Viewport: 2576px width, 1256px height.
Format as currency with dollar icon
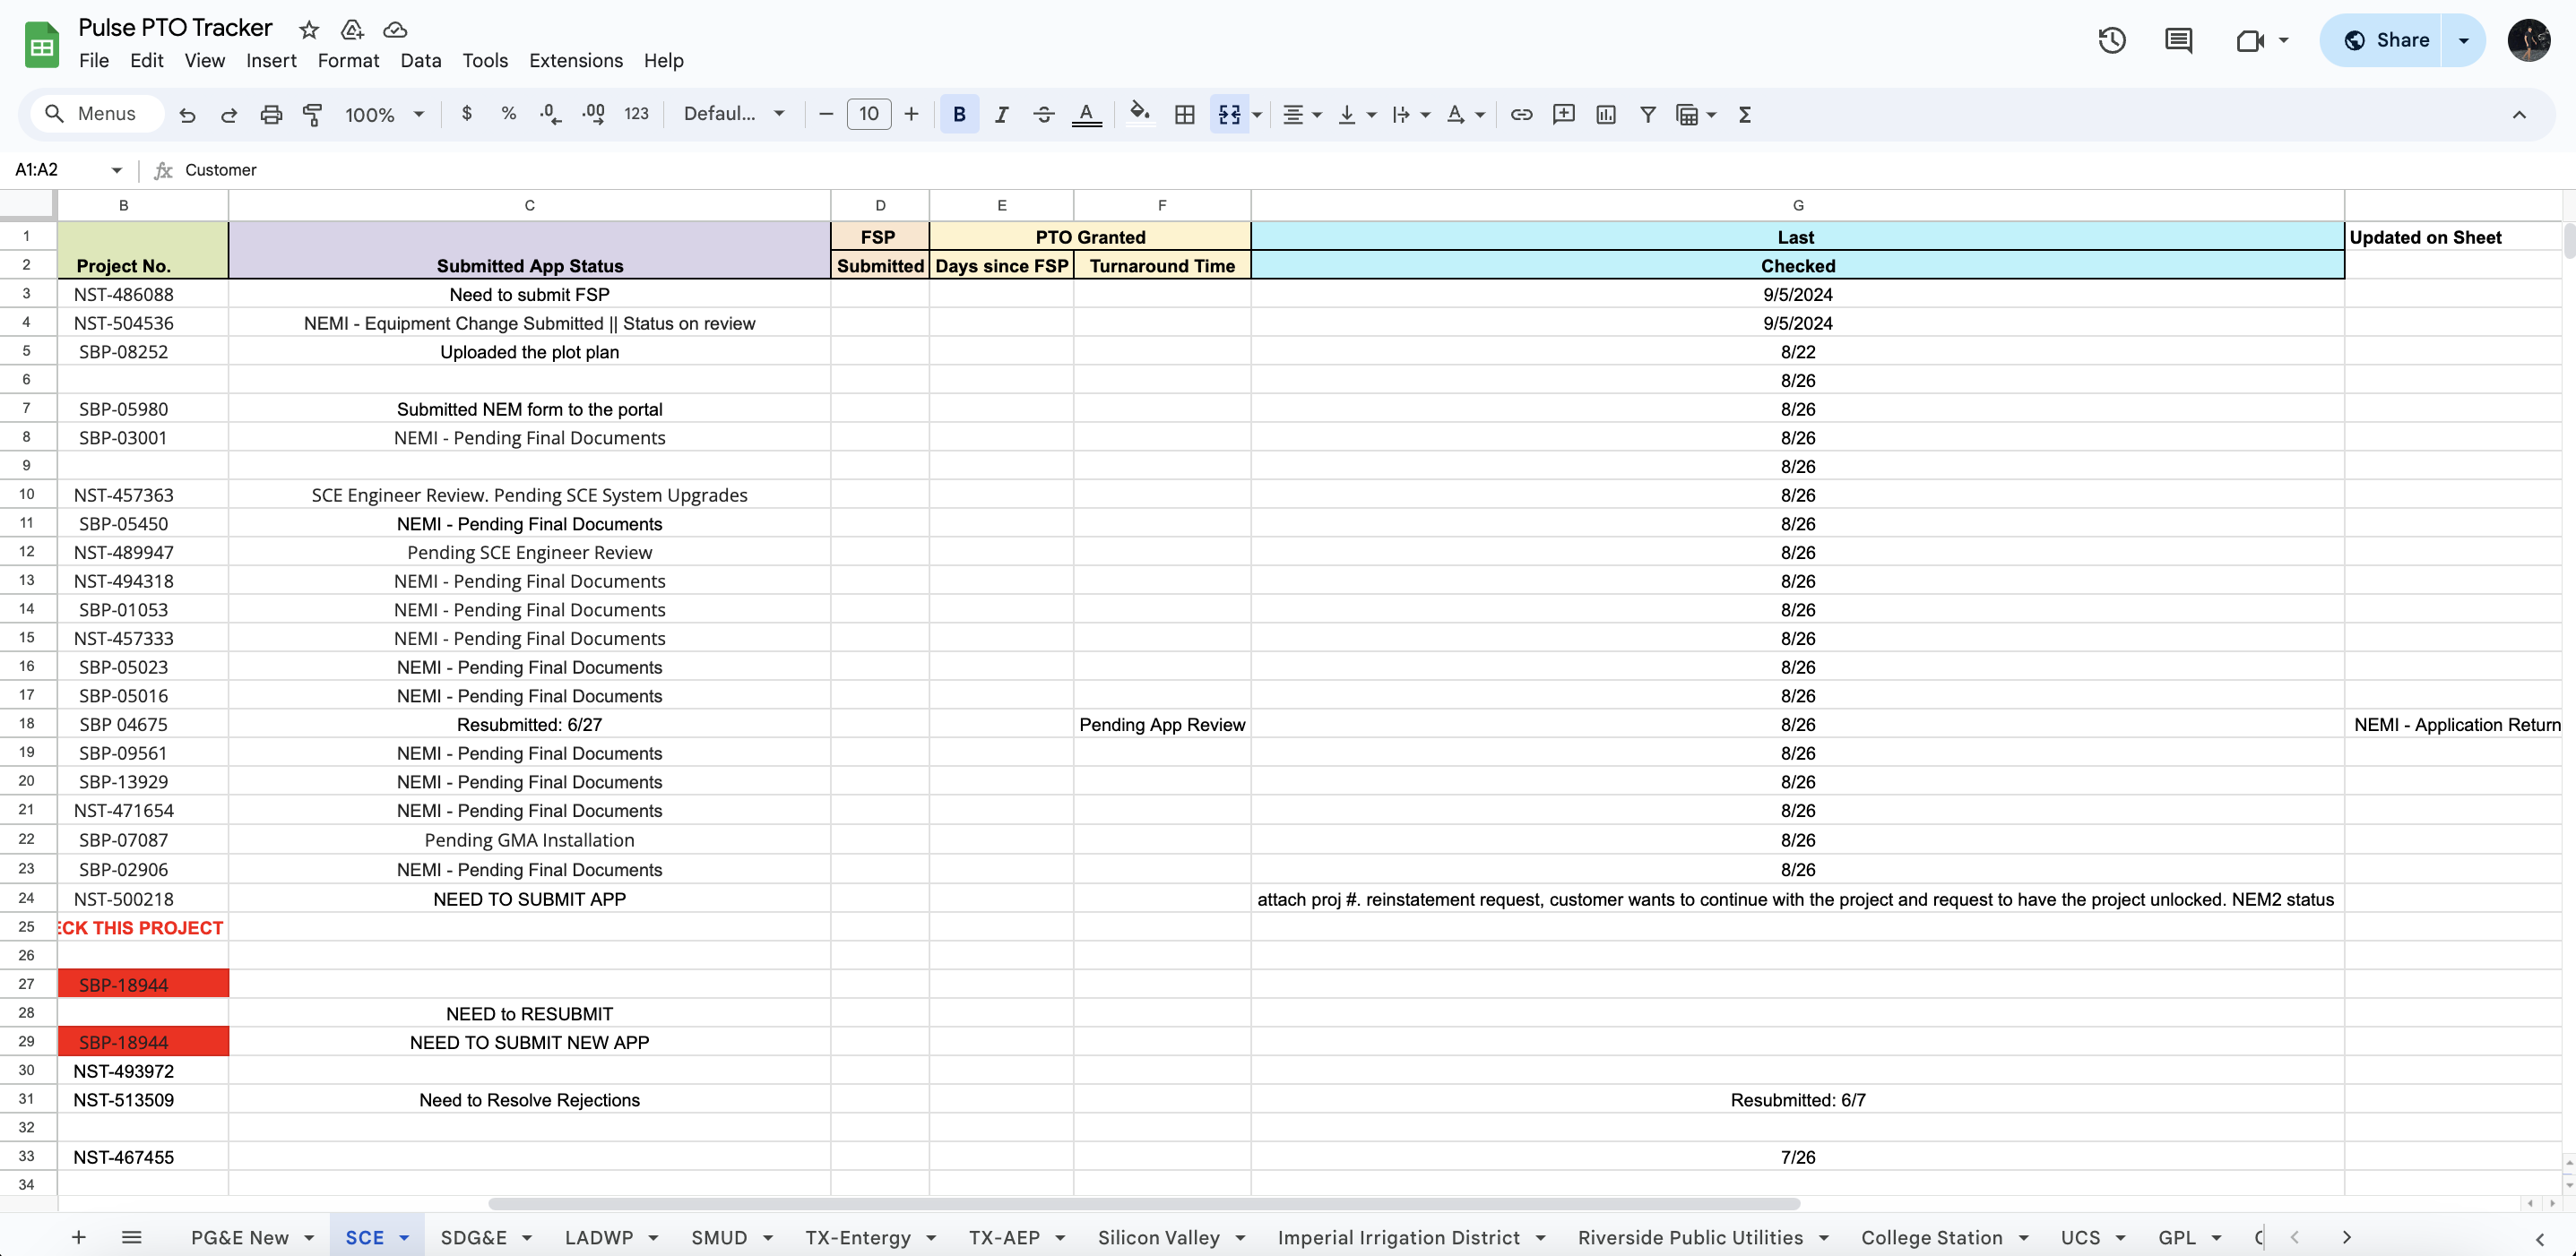(467, 114)
